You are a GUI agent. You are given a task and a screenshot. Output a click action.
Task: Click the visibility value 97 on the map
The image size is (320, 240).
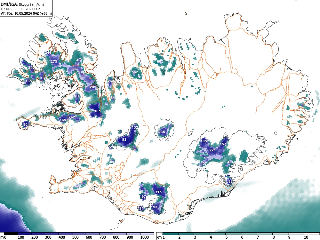[144, 196]
